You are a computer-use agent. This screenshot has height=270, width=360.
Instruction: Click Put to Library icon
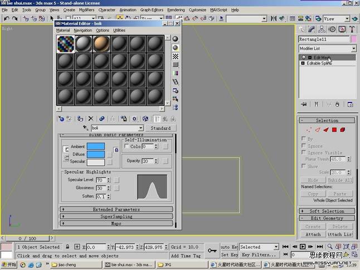pyautogui.click(x=124, y=119)
